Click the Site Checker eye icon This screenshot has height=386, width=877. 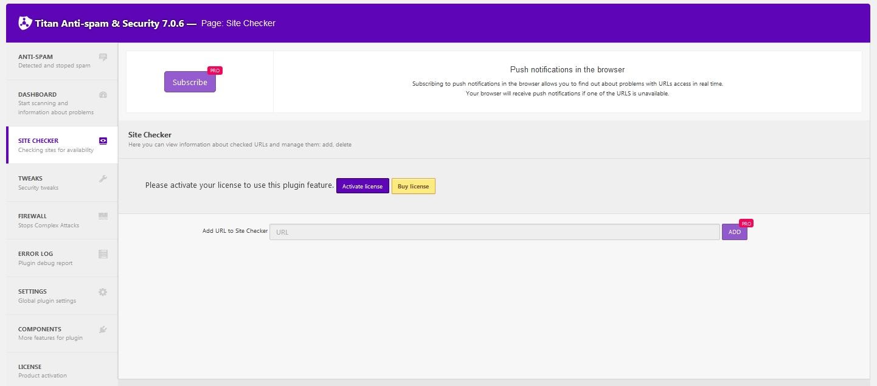click(103, 141)
